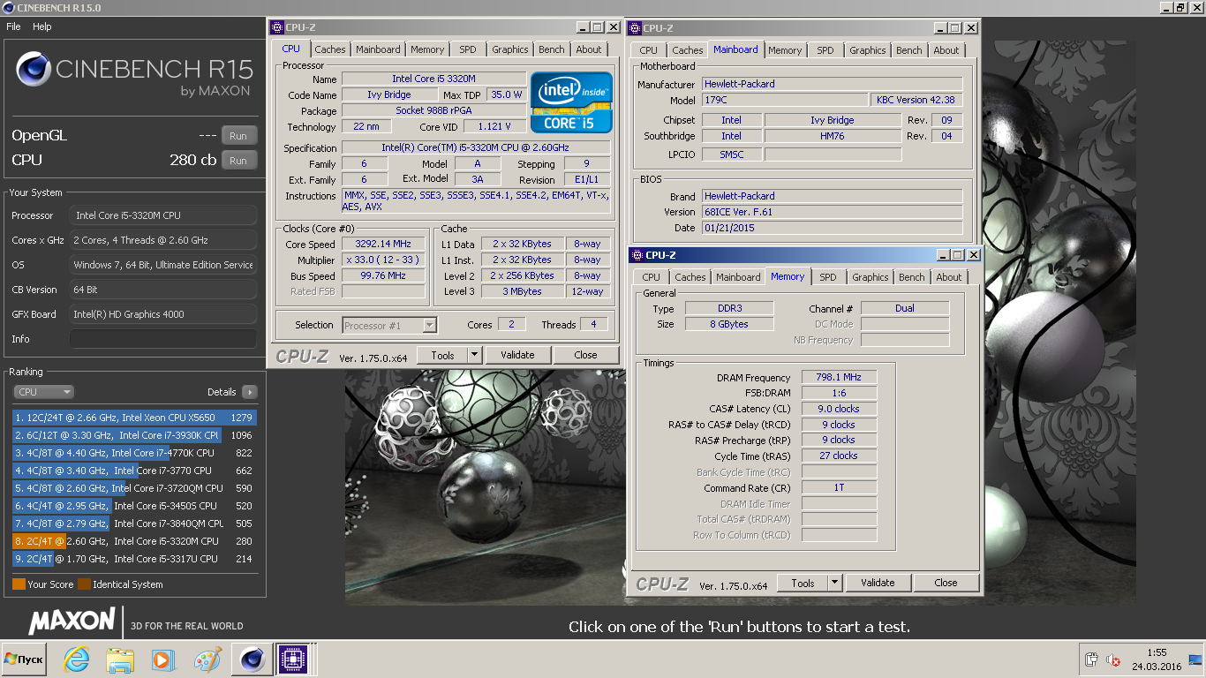This screenshot has width=1206, height=678.
Task: Open About tab in first CPU-Z window
Action: tap(589, 50)
